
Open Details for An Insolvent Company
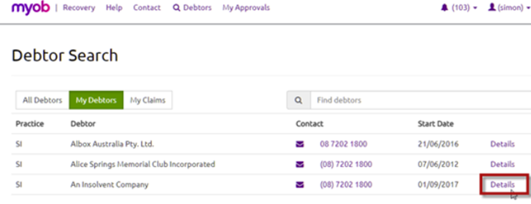click(x=503, y=185)
